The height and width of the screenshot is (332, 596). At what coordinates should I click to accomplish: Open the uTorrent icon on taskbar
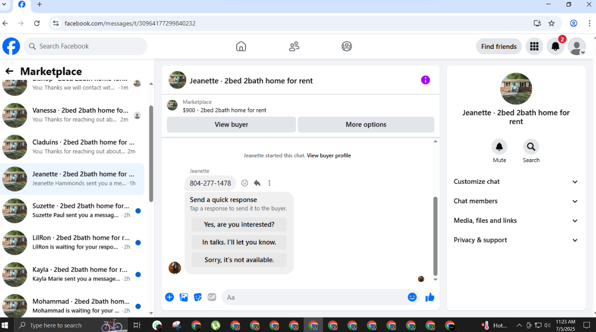click(x=216, y=325)
